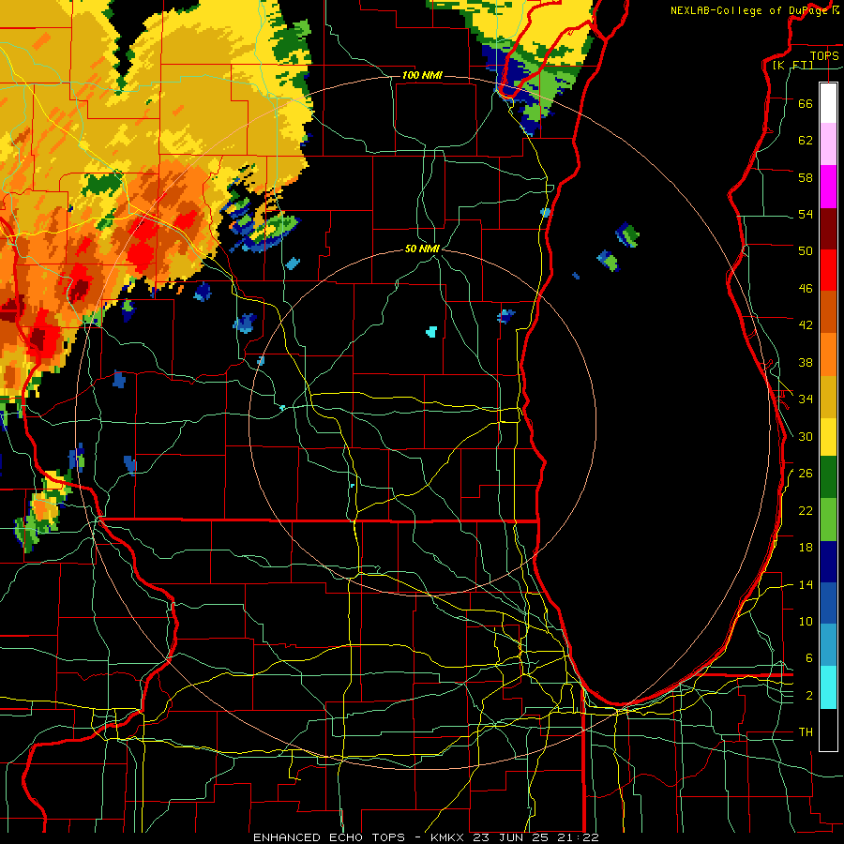The height and width of the screenshot is (844, 844).
Task: Click the ENHANCED ECHO TOPS caption
Action: [329, 837]
